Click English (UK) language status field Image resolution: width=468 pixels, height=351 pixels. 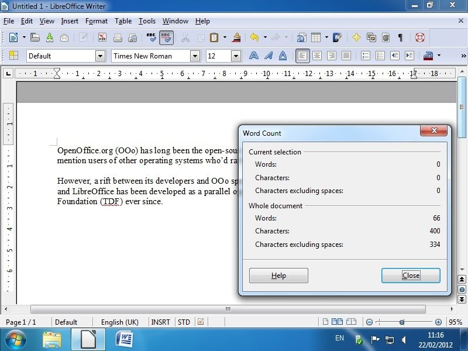pos(120,322)
